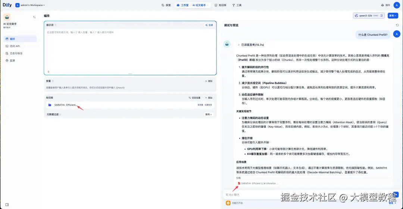Add a variable via 添加 in the 变量 section

(x=209, y=81)
